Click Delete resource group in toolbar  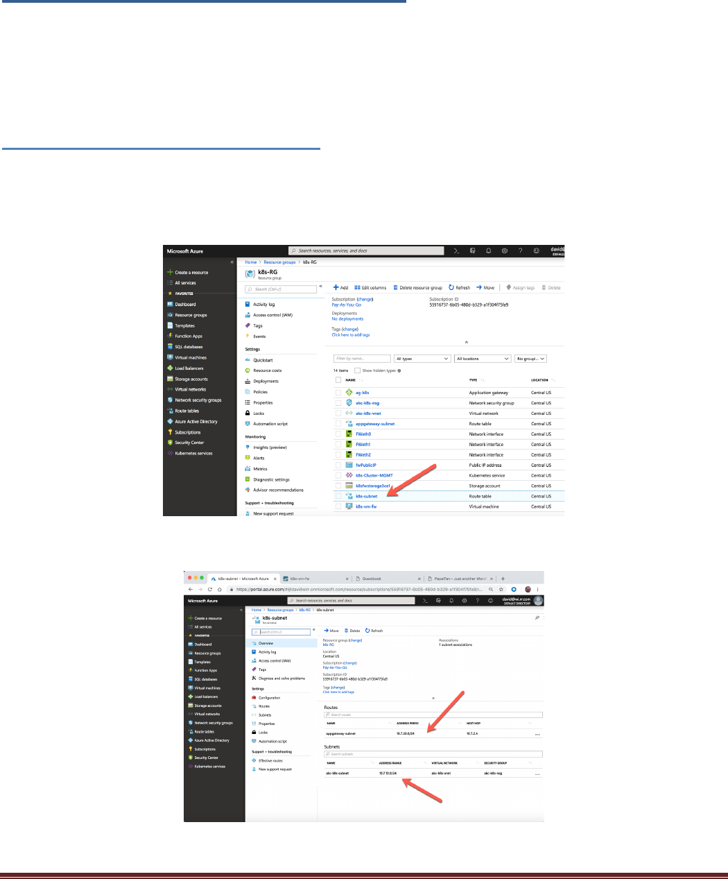417,287
